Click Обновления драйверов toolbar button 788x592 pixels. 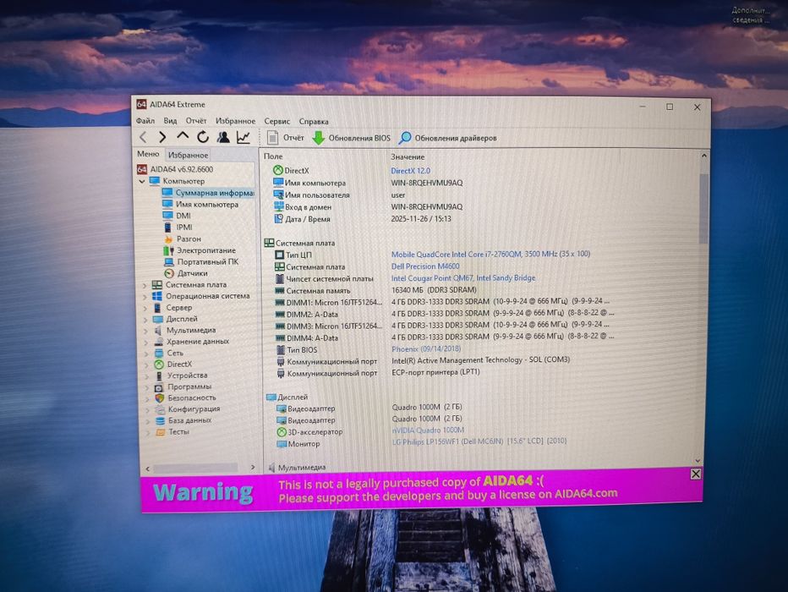pos(448,138)
